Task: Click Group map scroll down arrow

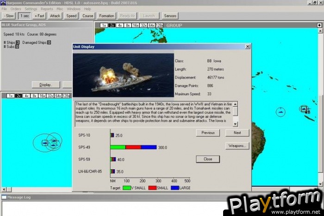Action: coord(320,184)
